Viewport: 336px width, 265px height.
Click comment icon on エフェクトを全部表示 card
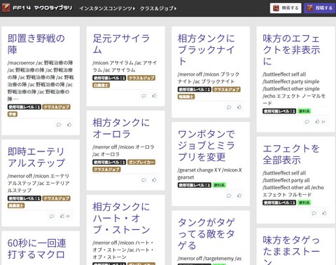coord(314,213)
